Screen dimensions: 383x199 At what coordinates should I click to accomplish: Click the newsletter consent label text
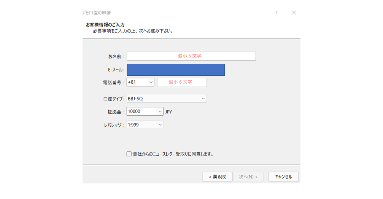click(173, 154)
